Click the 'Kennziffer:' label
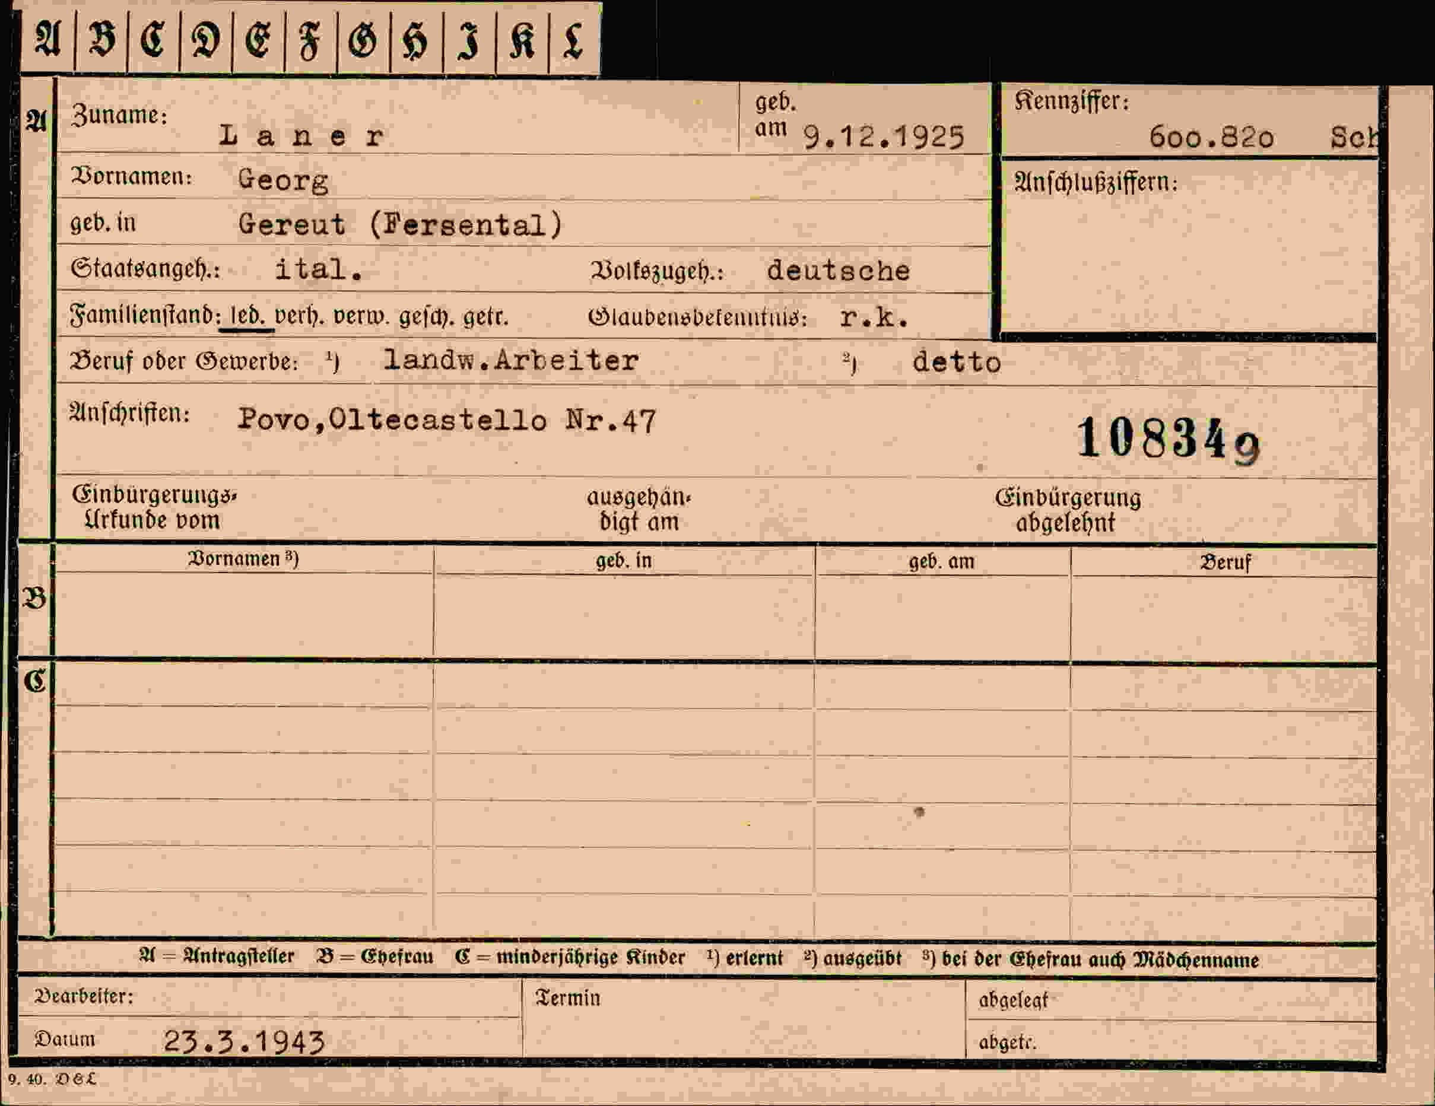The width and height of the screenshot is (1435, 1106). click(x=1071, y=101)
